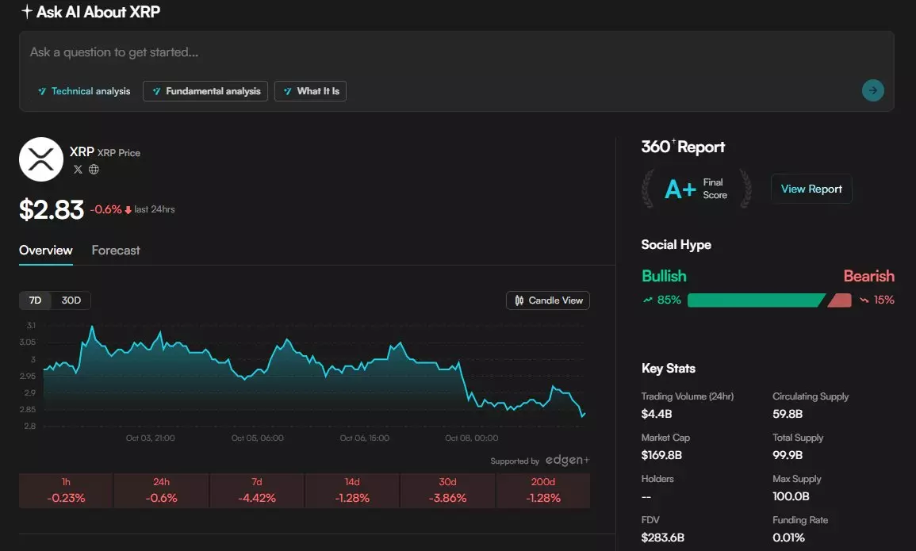Click the XRP logo icon
Viewport: 916px width, 551px height.
coord(40,159)
